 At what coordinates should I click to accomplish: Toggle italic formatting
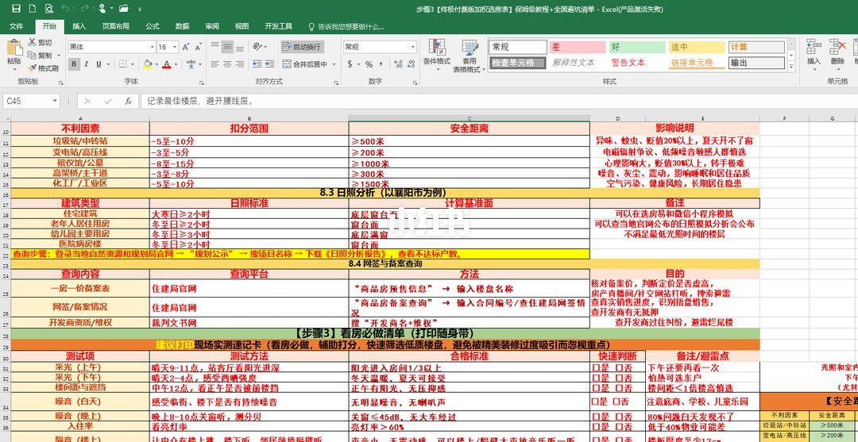[x=87, y=64]
